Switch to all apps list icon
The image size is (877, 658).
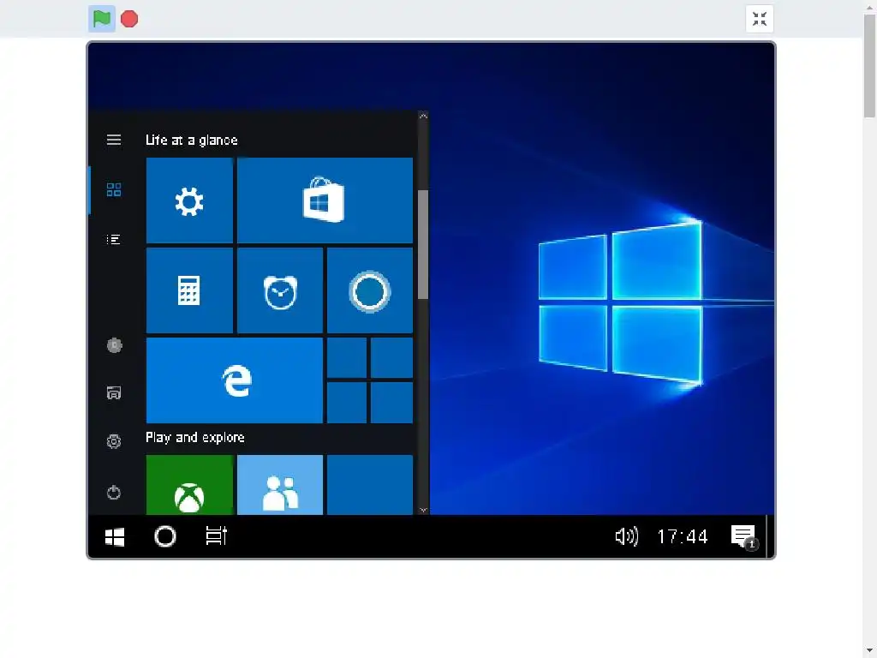[114, 240]
